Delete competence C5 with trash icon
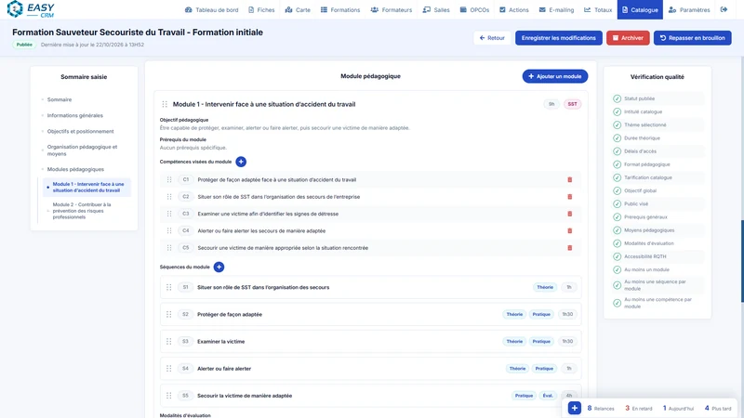Image resolution: width=744 pixels, height=418 pixels. click(x=569, y=248)
